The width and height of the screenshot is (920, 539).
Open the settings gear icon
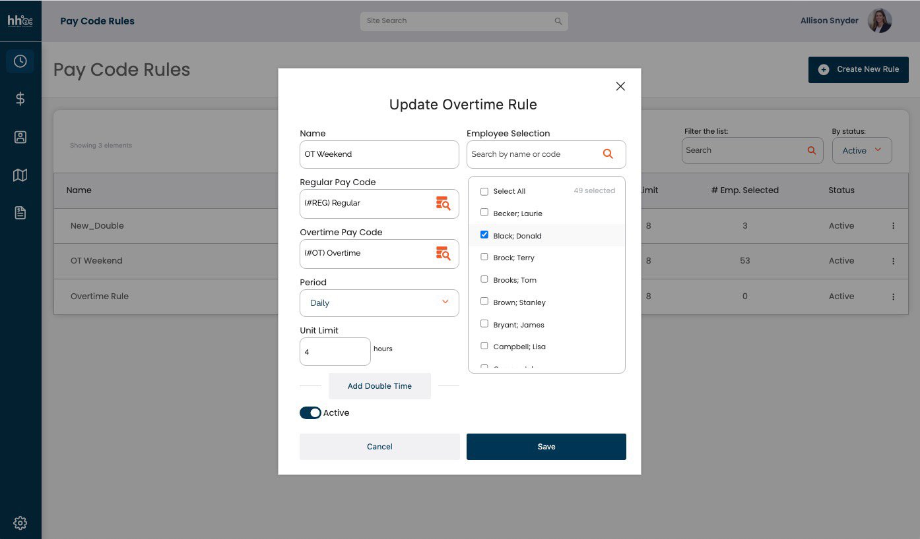(20, 523)
